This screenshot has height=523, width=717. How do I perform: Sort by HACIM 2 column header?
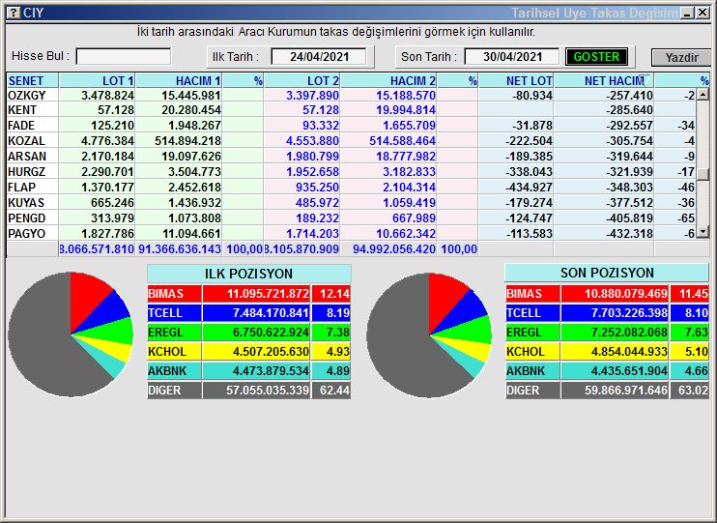[388, 81]
